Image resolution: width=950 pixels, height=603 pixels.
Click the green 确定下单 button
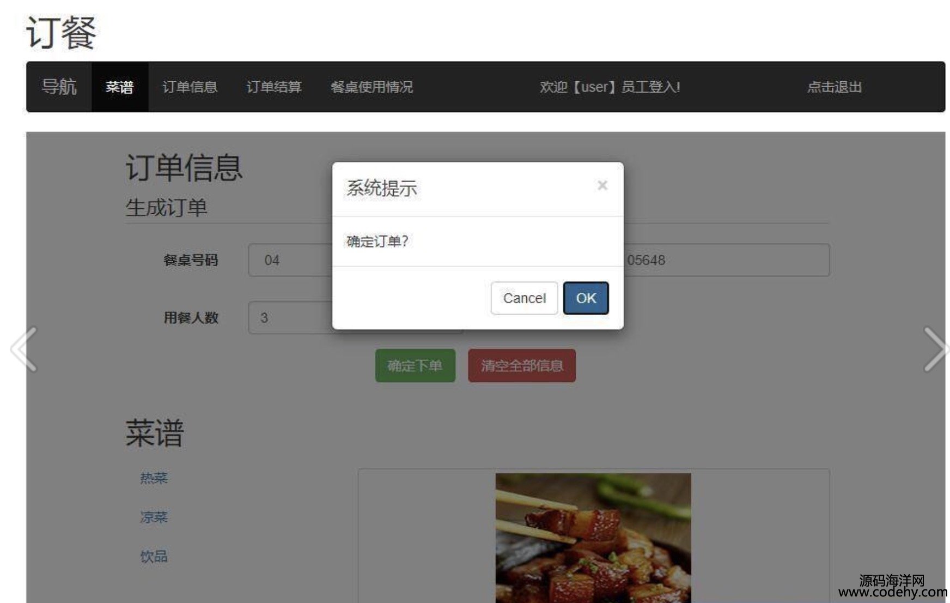tap(415, 366)
